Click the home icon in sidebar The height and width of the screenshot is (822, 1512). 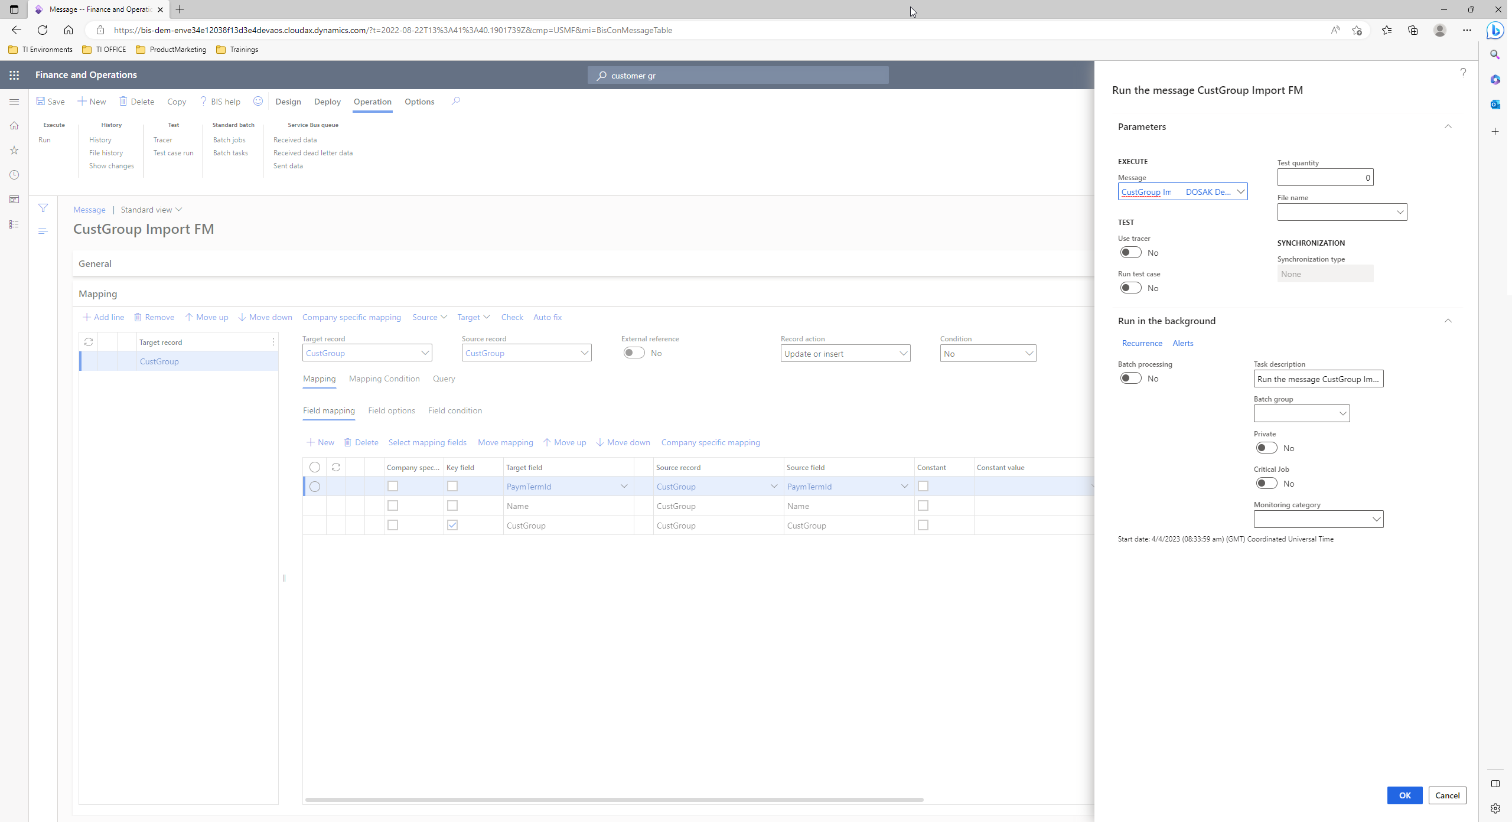click(14, 125)
